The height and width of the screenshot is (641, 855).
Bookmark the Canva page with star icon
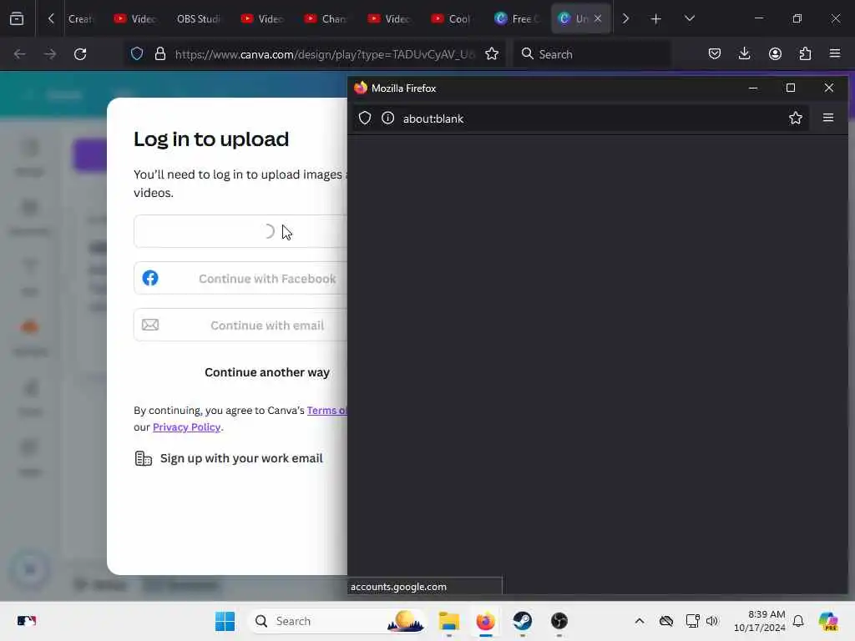pos(492,53)
